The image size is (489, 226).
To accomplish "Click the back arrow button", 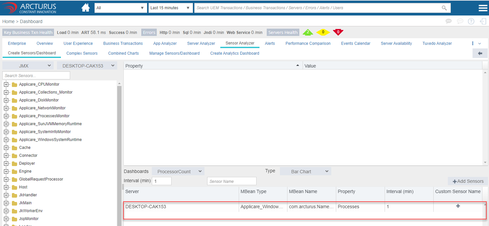I will click(x=480, y=53).
